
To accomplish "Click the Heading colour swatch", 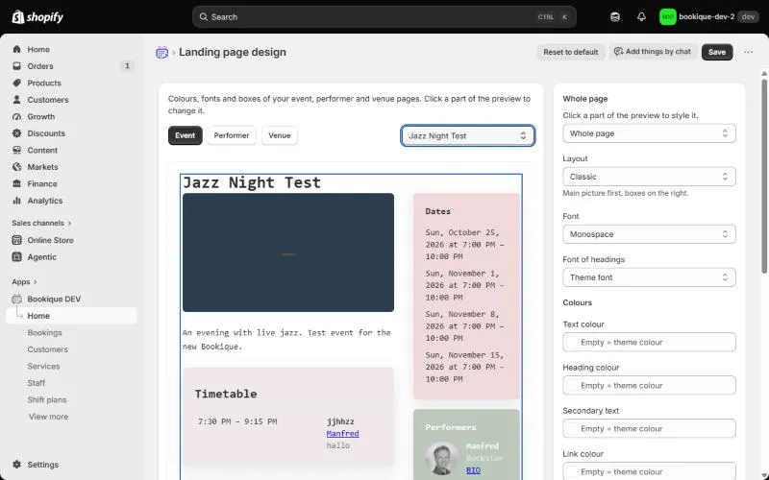I will pos(572,386).
